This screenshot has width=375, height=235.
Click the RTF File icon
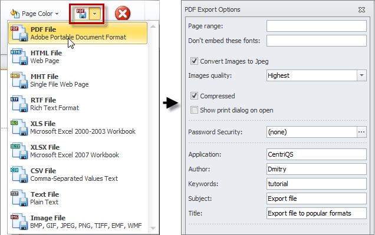pyautogui.click(x=19, y=104)
